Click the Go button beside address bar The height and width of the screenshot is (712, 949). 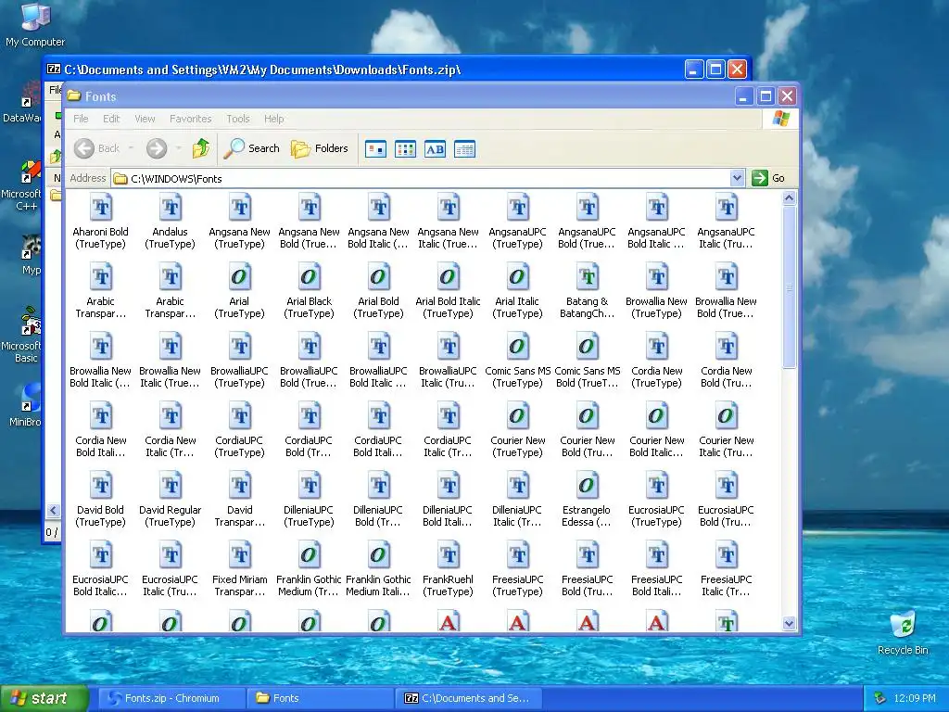(769, 178)
